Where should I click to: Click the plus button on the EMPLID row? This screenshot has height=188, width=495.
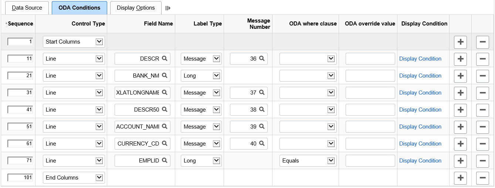coord(460,161)
